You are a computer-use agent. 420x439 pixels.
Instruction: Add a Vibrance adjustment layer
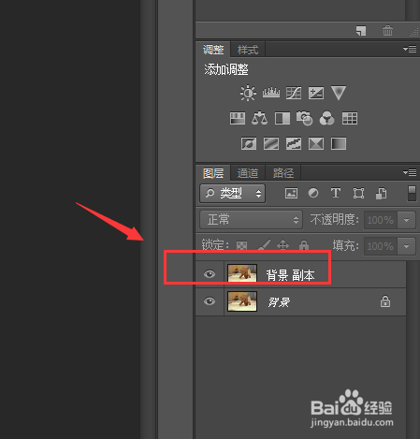339,93
